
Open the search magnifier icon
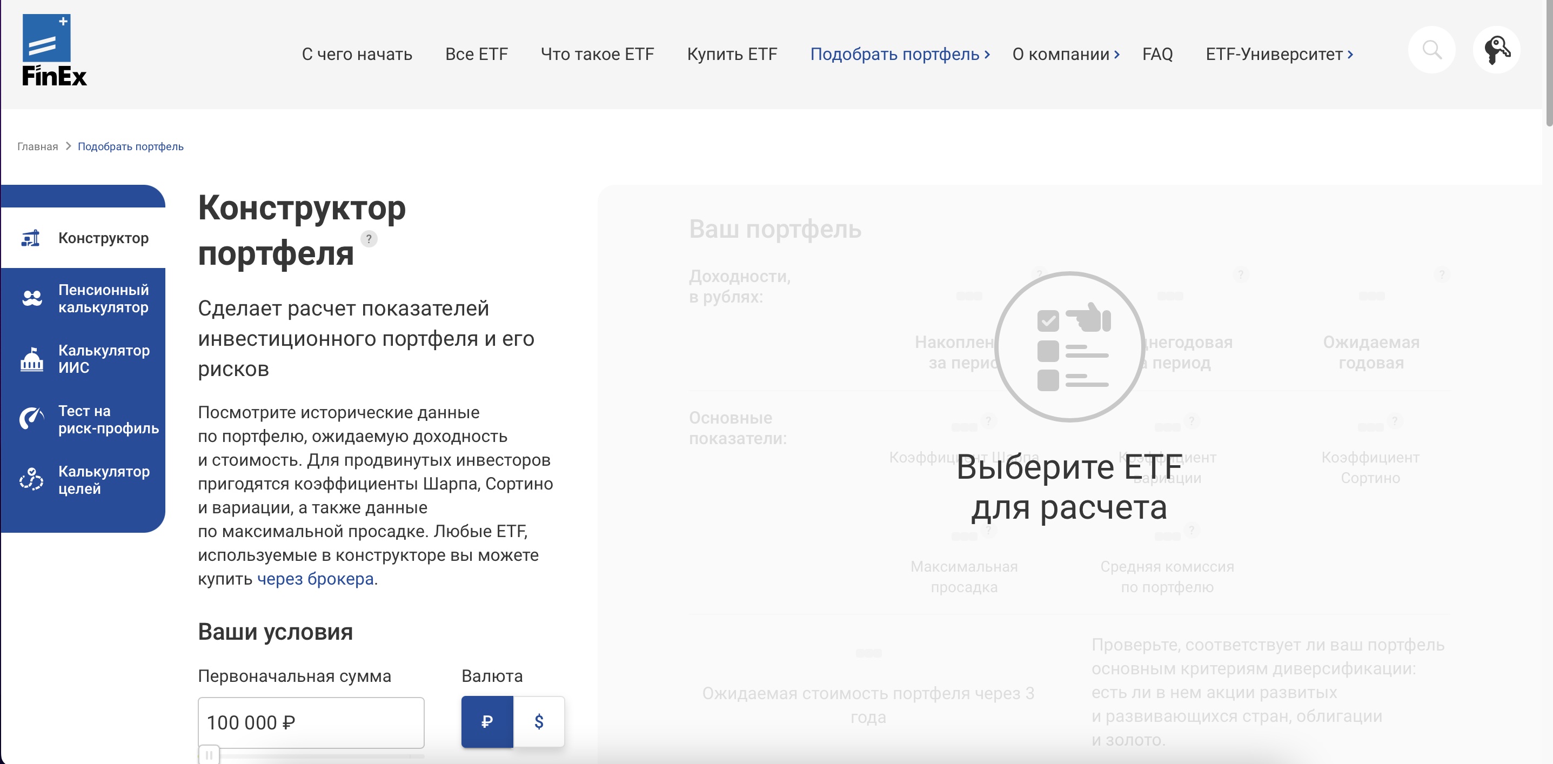[1432, 50]
